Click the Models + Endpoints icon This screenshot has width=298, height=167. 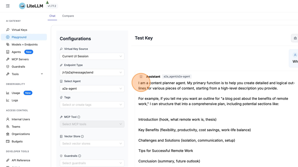click(8, 45)
